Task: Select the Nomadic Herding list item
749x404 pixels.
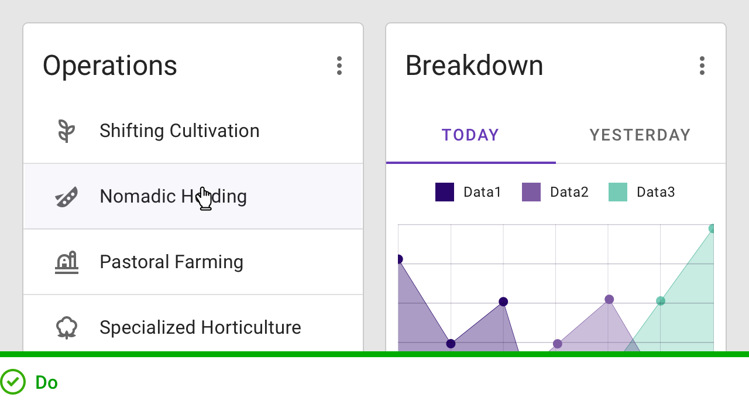Action: (193, 196)
